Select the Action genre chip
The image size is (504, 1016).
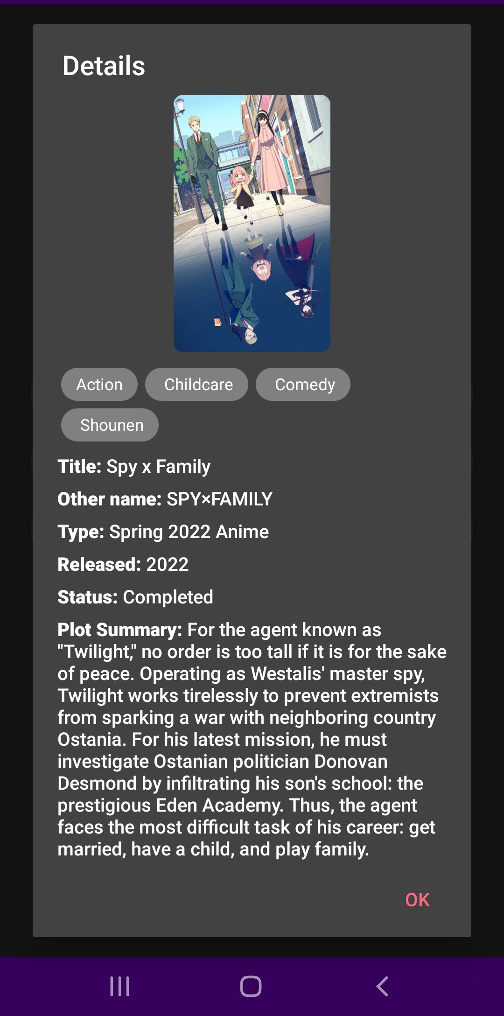[x=99, y=385]
